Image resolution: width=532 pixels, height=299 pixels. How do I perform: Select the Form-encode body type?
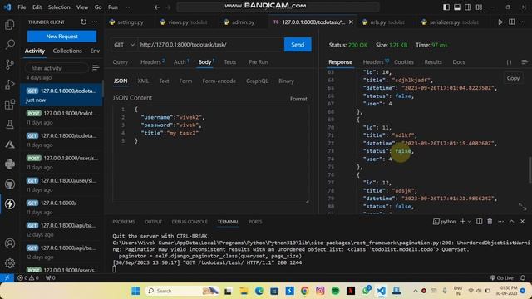point(219,81)
